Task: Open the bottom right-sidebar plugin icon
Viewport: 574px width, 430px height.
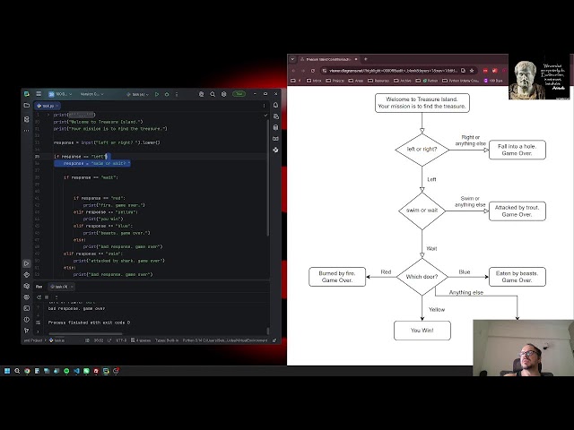Action: (275, 150)
